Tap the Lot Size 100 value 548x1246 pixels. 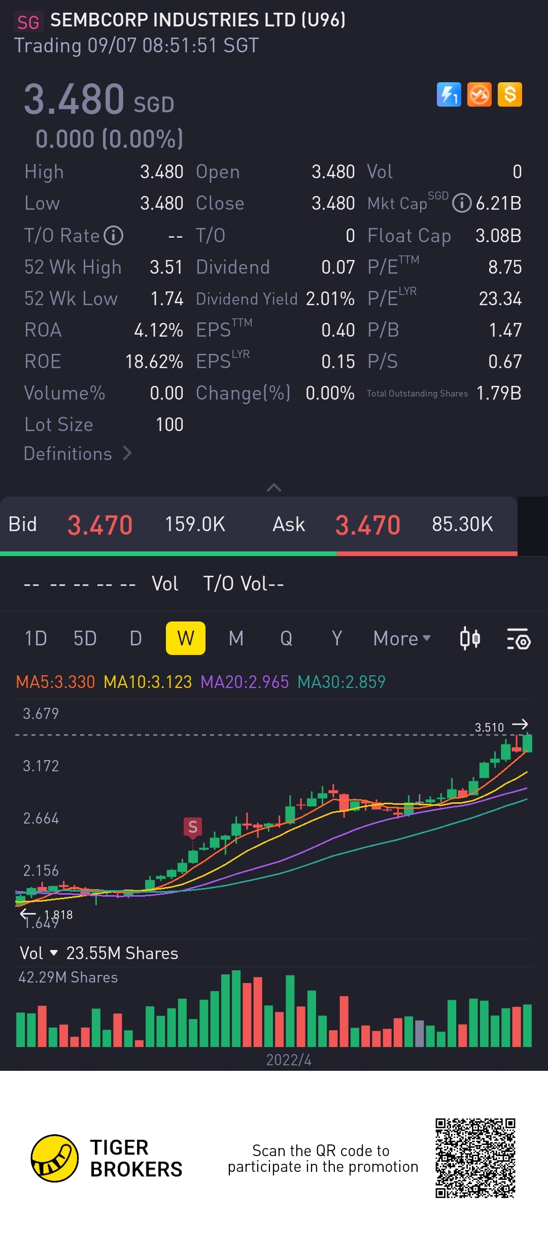coord(169,424)
